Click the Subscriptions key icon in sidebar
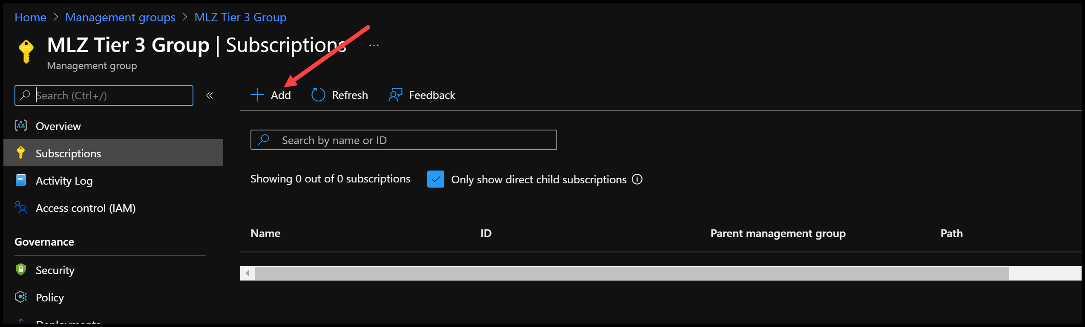 click(x=20, y=153)
